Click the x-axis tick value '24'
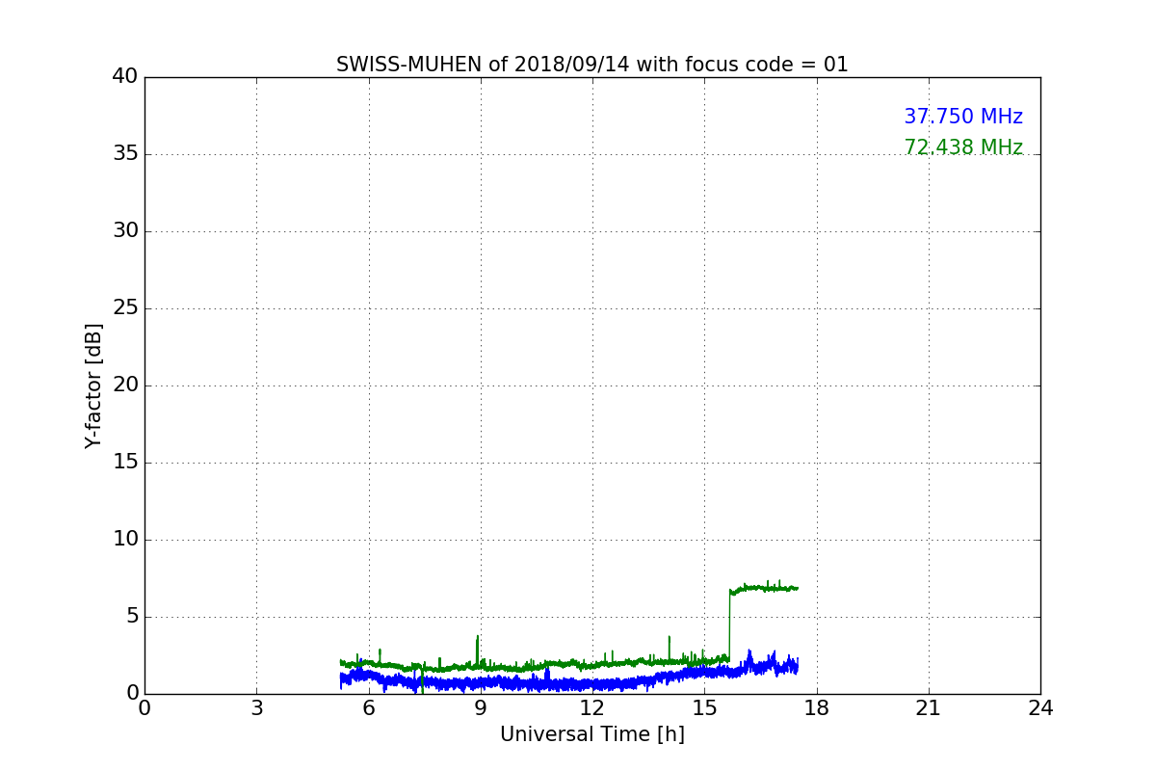The image size is (1156, 771). 1040,707
